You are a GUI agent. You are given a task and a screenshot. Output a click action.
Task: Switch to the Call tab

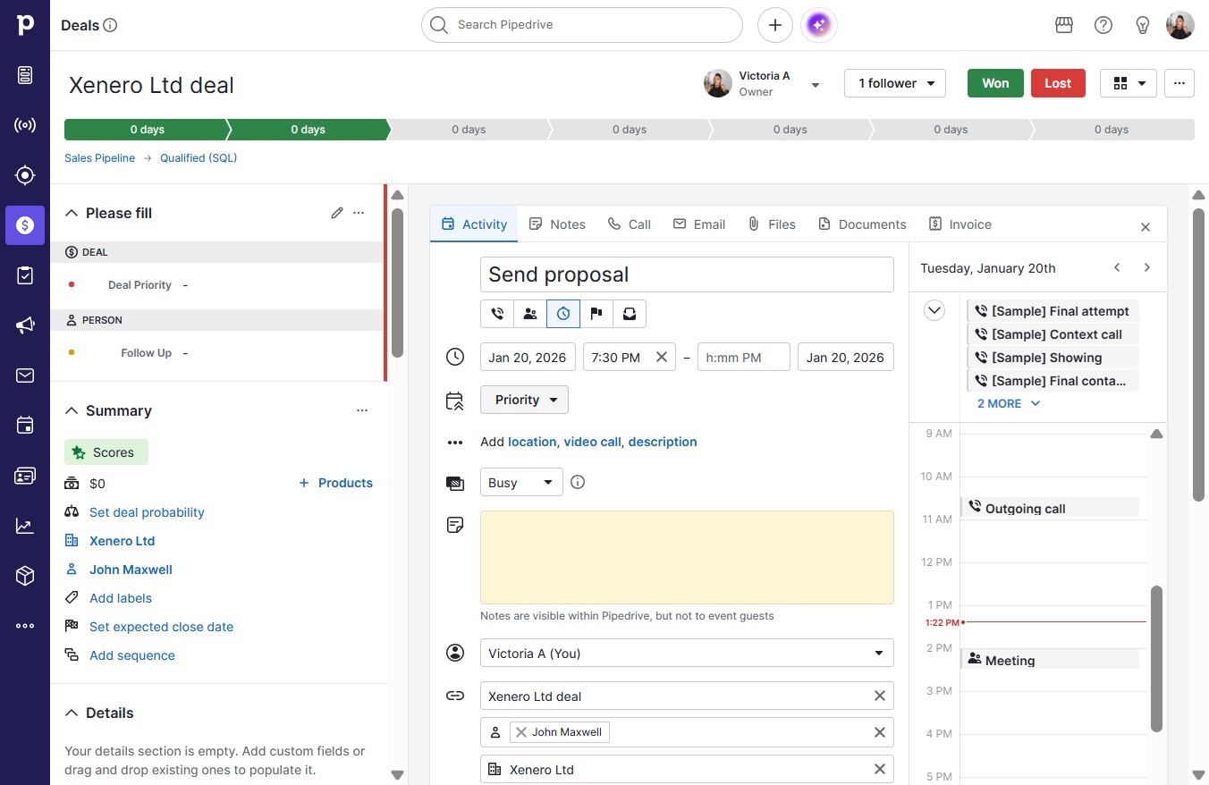coord(630,224)
